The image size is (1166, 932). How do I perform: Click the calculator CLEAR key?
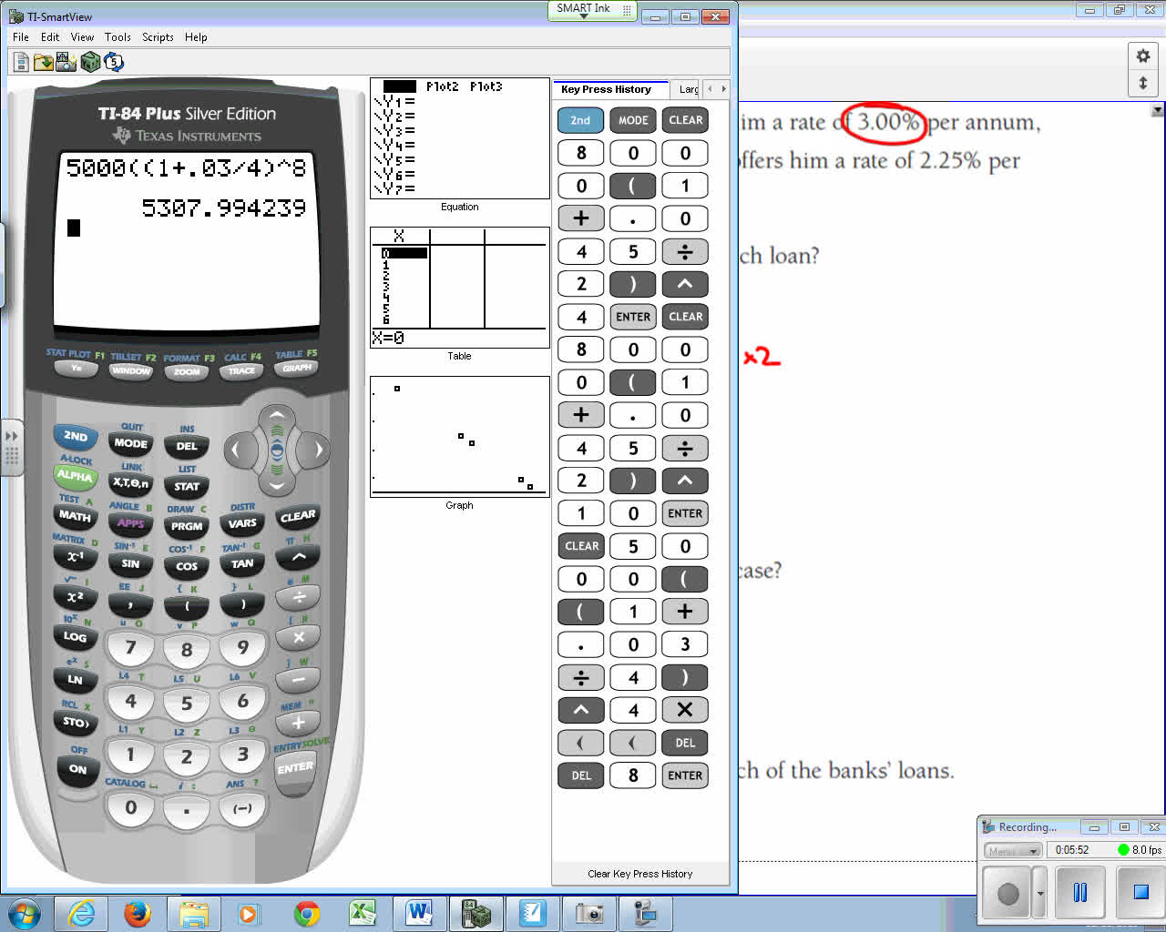[x=298, y=516]
